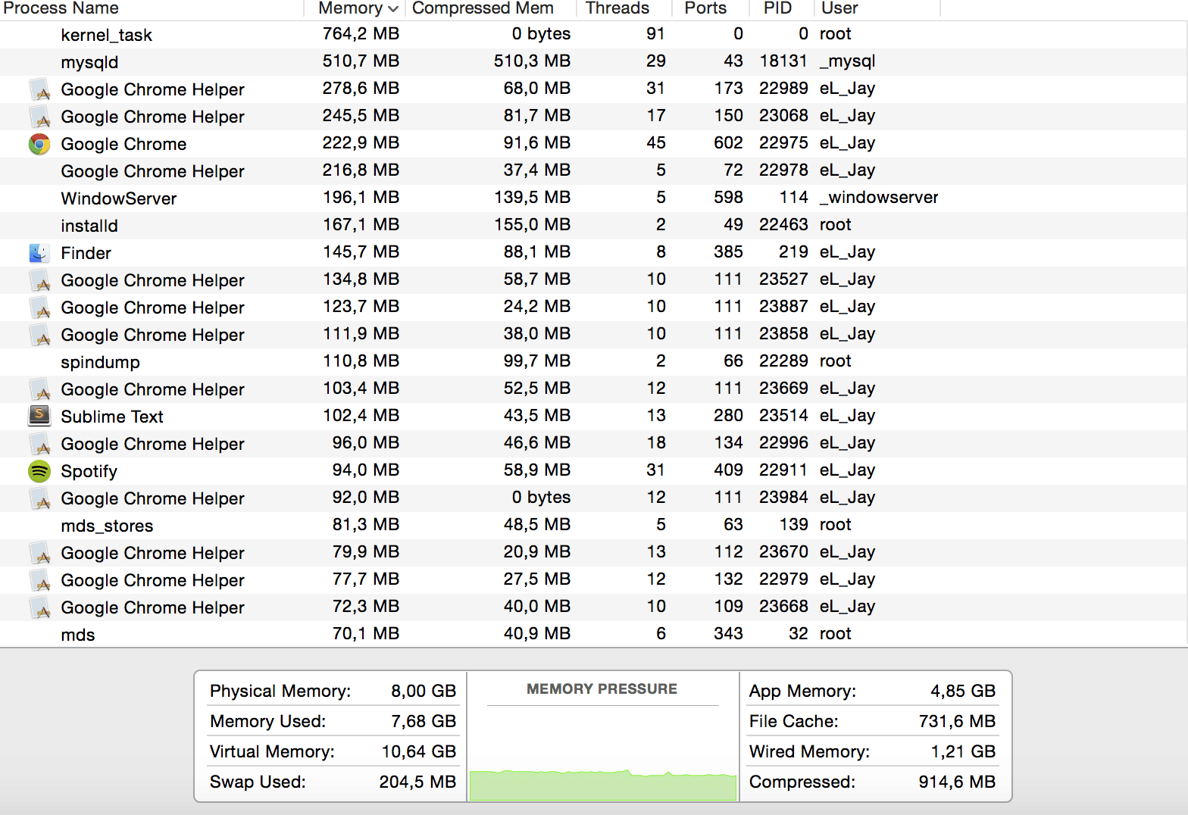The width and height of the screenshot is (1188, 815).
Task: Select the WindowServer process
Action: tap(119, 198)
